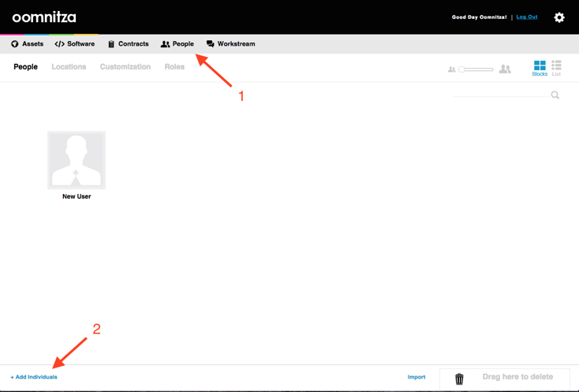The image size is (579, 392).
Task: Open the Software menu
Action: [75, 44]
